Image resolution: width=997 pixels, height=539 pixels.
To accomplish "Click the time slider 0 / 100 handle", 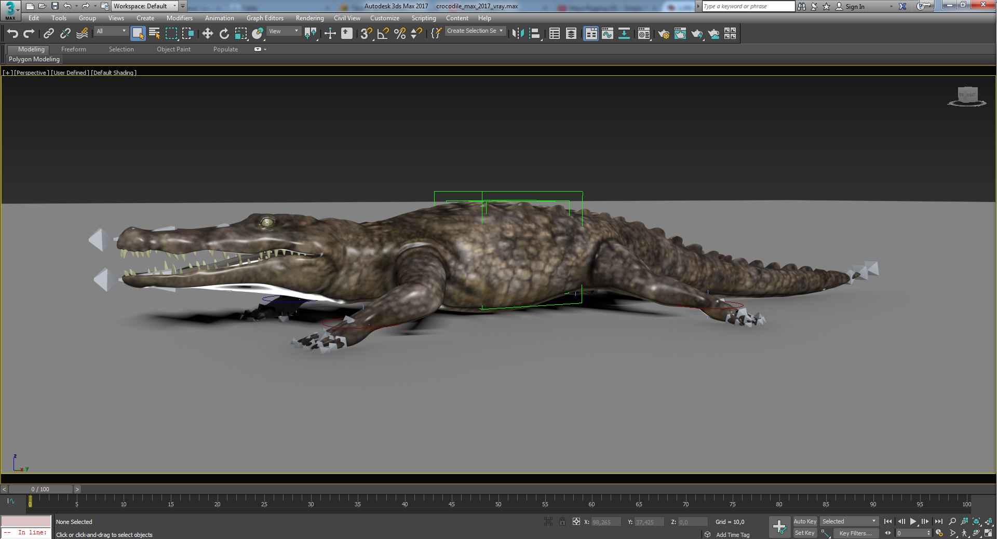I will (x=41, y=489).
